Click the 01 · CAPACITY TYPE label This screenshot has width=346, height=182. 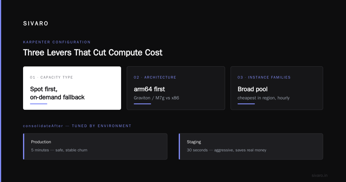pyautogui.click(x=51, y=77)
